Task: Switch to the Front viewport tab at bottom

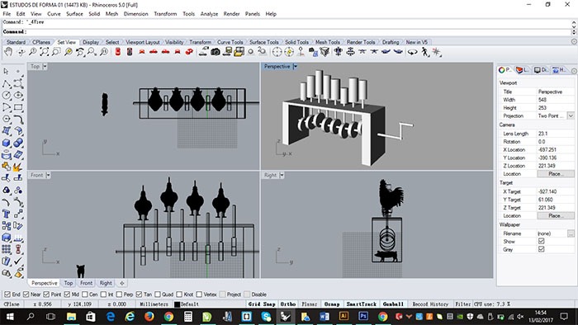Action: (86, 283)
